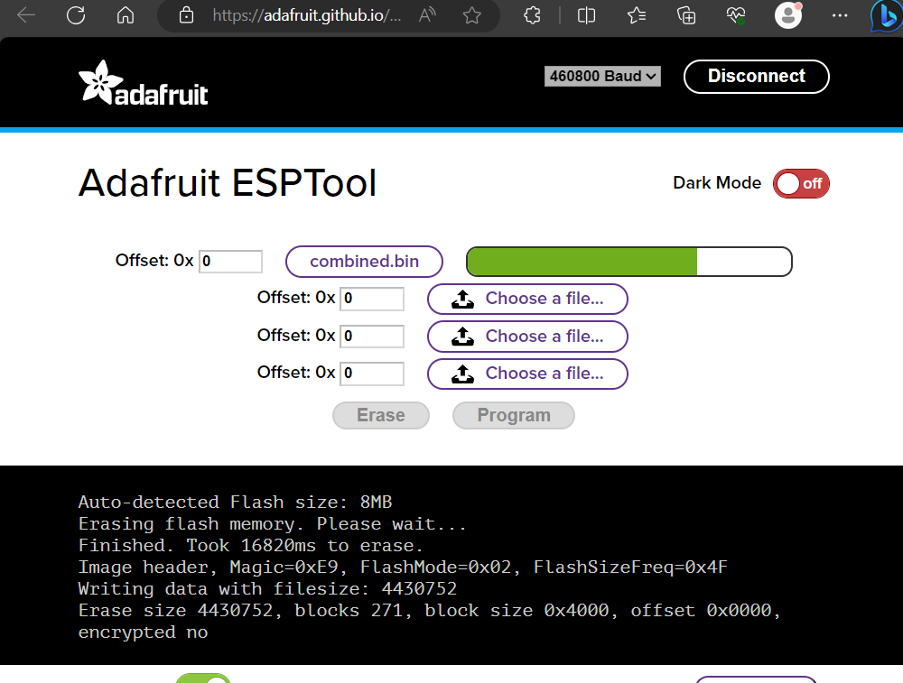Click the Adafruit ESPTool page heading
903x683 pixels.
228,183
